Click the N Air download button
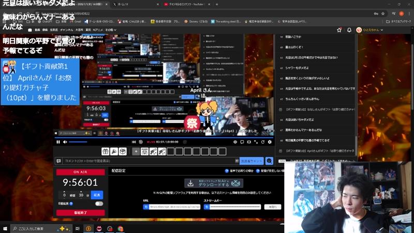 point(214,183)
